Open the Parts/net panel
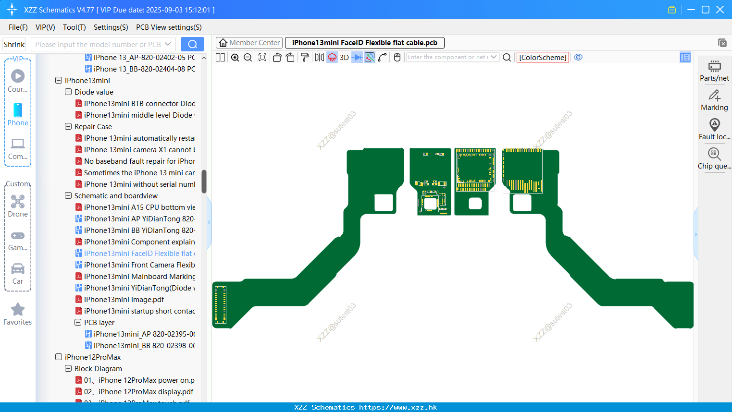Image resolution: width=732 pixels, height=412 pixels. tap(714, 71)
